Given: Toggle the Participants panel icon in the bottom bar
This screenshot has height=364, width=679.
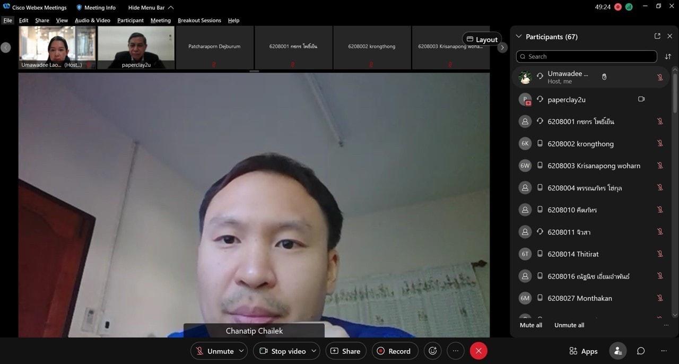Looking at the screenshot, I should (x=617, y=351).
